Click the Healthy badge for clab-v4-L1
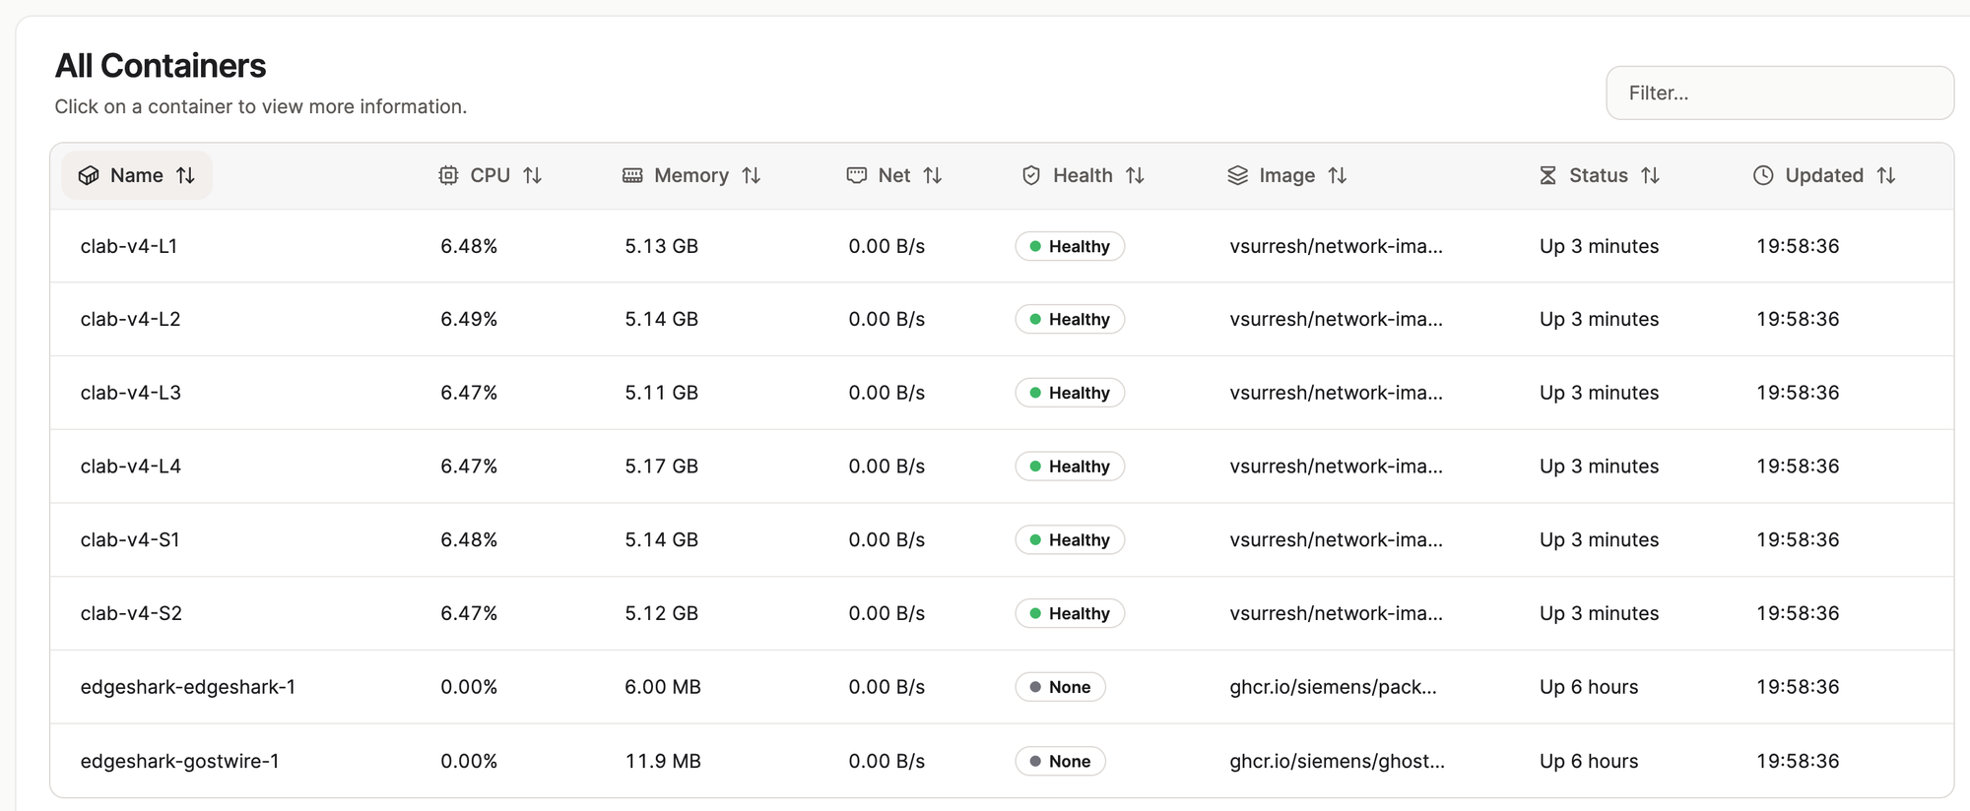Viewport: 1970px width, 811px height. click(1070, 246)
